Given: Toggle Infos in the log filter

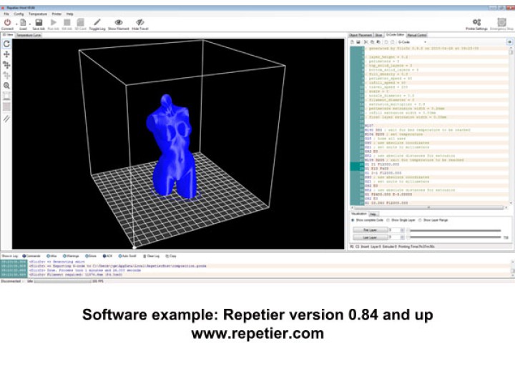Looking at the screenshot, I should (51, 256).
